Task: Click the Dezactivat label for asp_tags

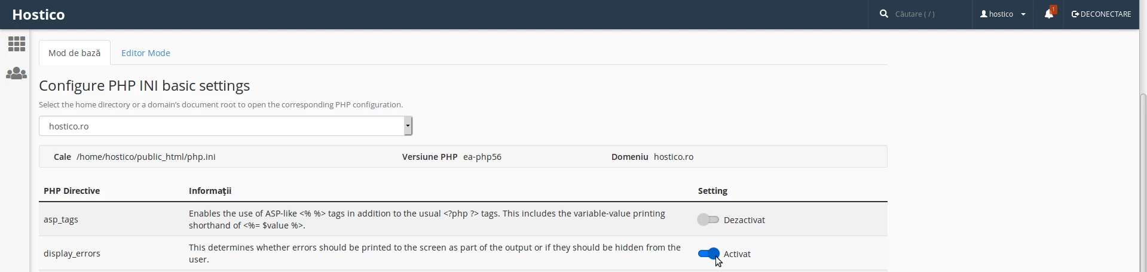Action: tap(744, 220)
